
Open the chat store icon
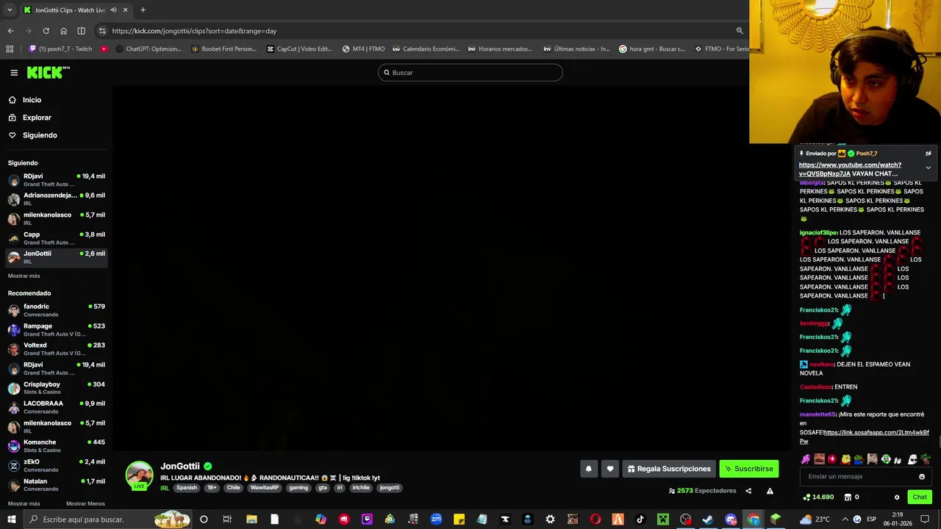tap(846, 497)
